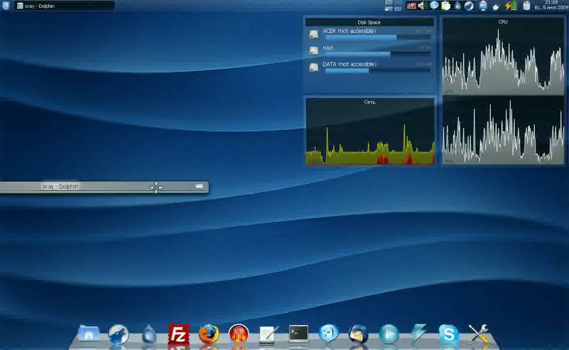Click the lightning bolt dock icon
Viewport: 569px width, 350px height.
tap(418, 333)
